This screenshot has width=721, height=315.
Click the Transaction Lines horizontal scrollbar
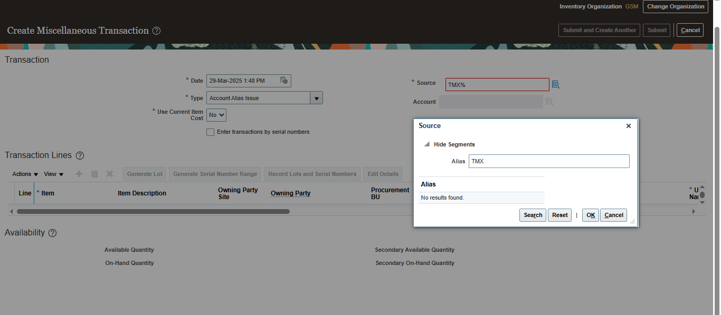(154, 211)
